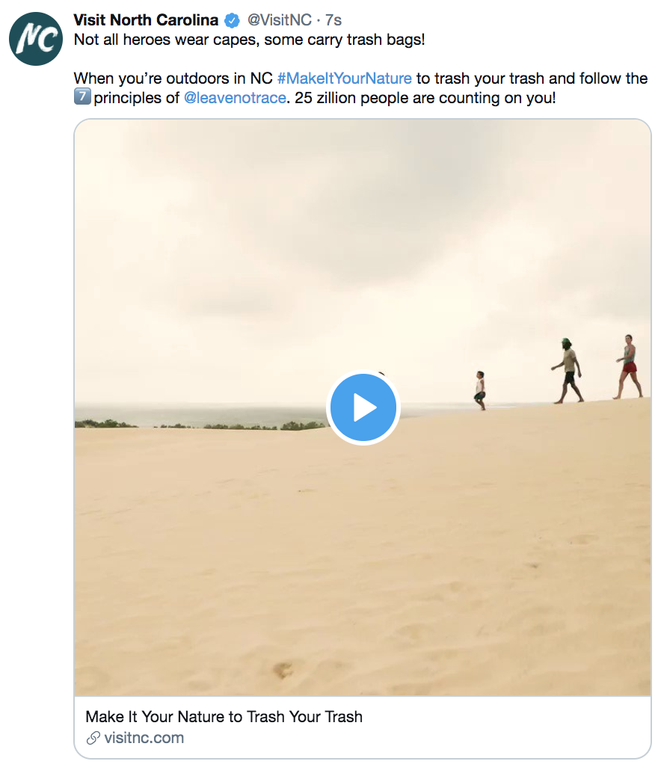
Task: Click the card title about trashing your trash
Action: [224, 716]
